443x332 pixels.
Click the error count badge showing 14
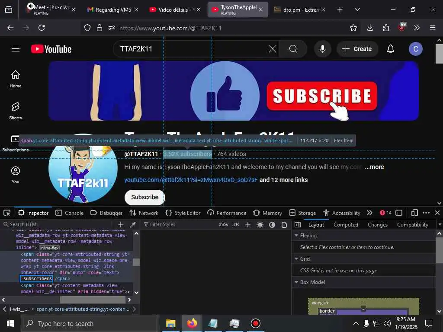[385, 213]
